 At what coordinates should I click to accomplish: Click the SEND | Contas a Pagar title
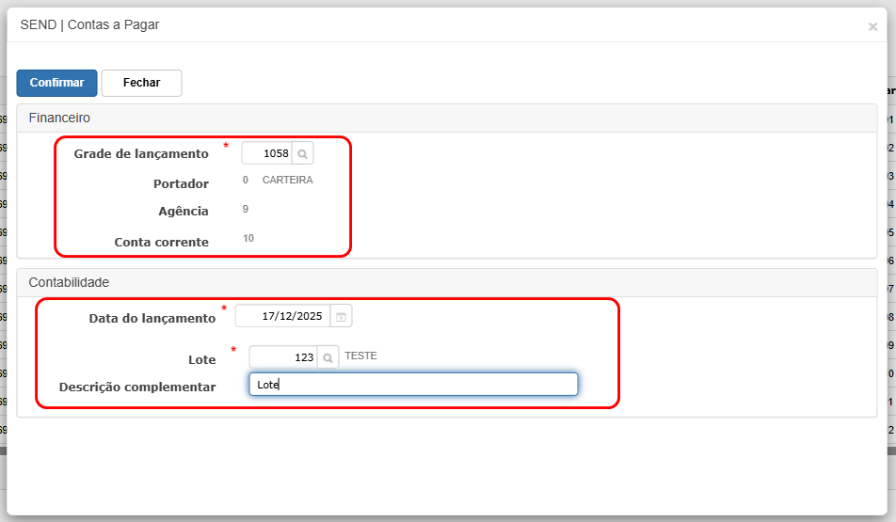click(89, 25)
